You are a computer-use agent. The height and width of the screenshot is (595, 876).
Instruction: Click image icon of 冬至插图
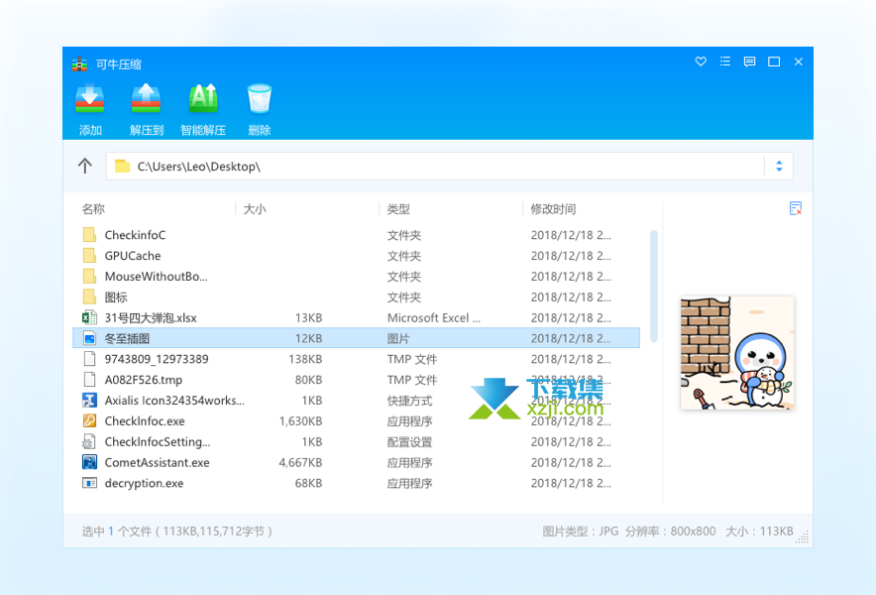tap(89, 338)
